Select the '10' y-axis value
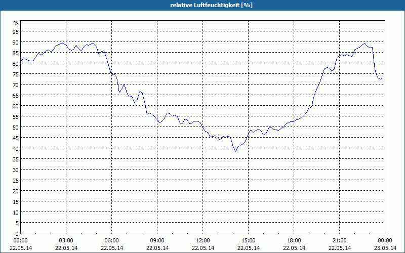405x253 pixels. coord(16,212)
